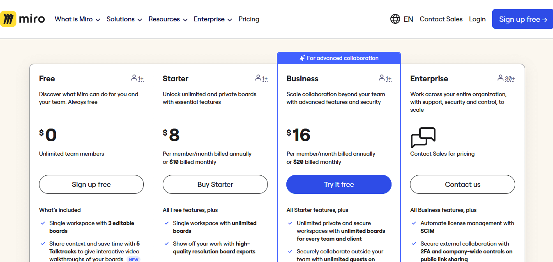The image size is (553, 262).
Task: Click the Free plan heading
Action: tap(47, 78)
